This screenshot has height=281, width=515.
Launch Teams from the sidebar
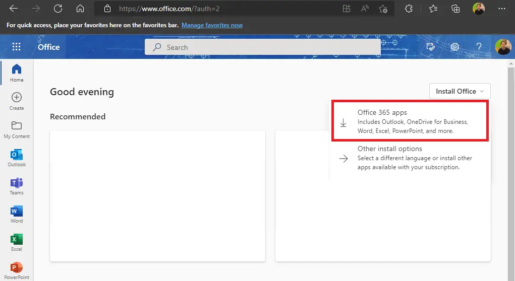(17, 186)
